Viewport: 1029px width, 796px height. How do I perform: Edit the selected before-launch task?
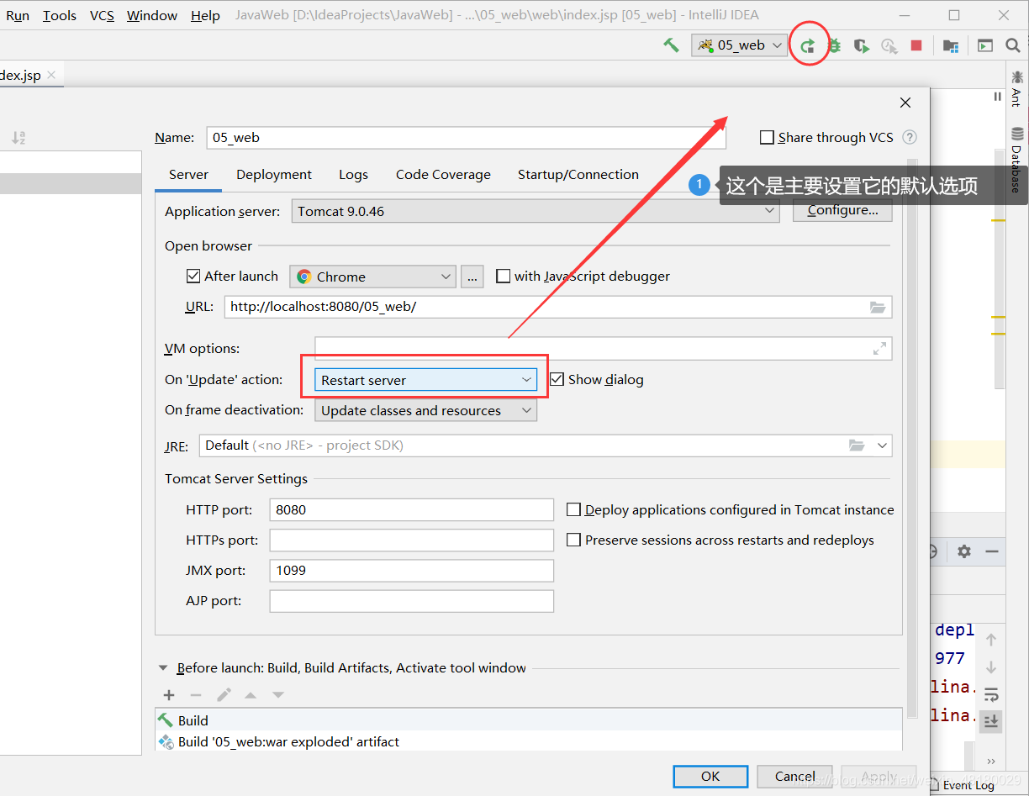(x=224, y=695)
